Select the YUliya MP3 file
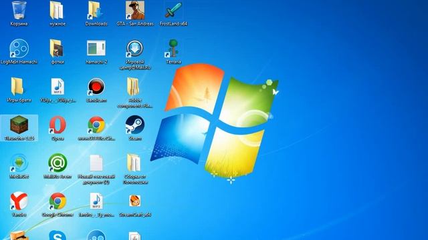Screen dimensions: 428x240 (58, 87)
